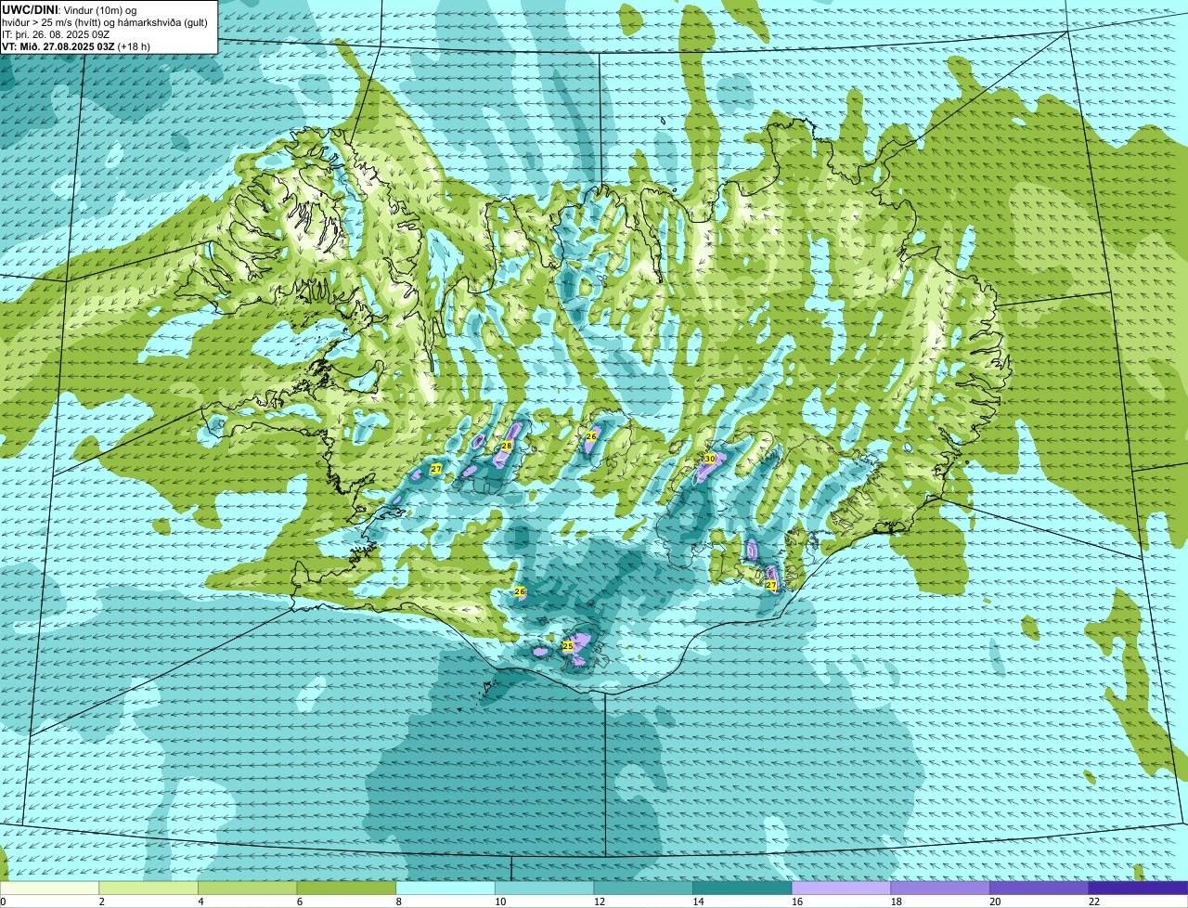Click the legend tick number "4"
The width and height of the screenshot is (1188, 908).
200,902
